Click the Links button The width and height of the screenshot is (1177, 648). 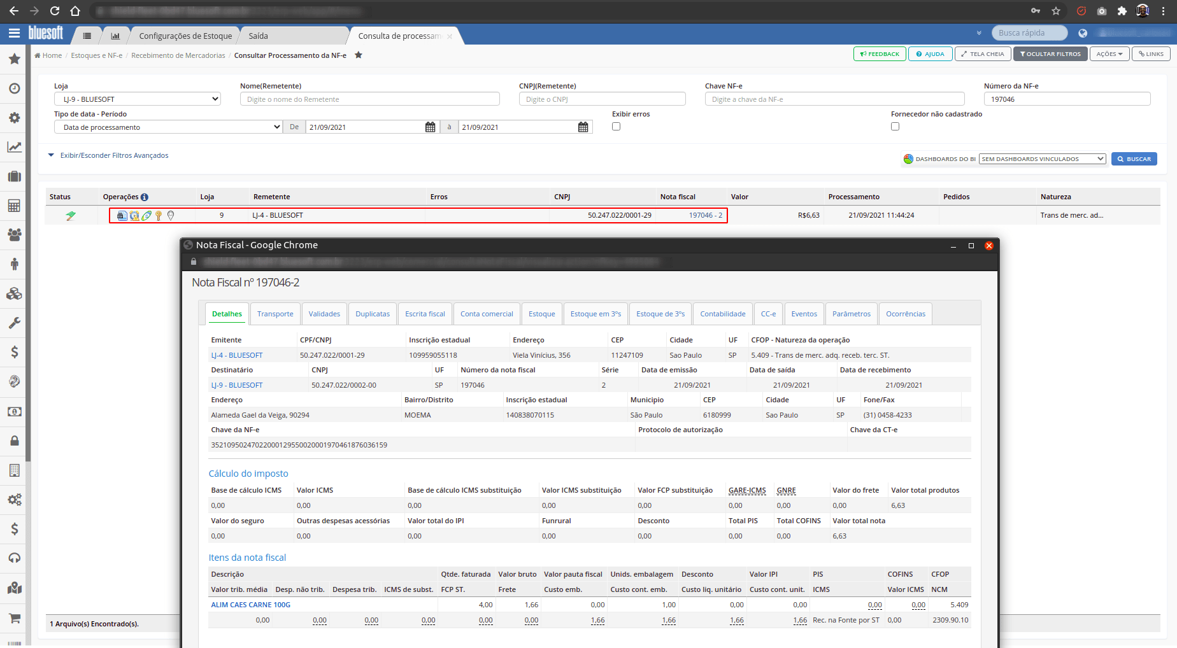coord(1151,54)
